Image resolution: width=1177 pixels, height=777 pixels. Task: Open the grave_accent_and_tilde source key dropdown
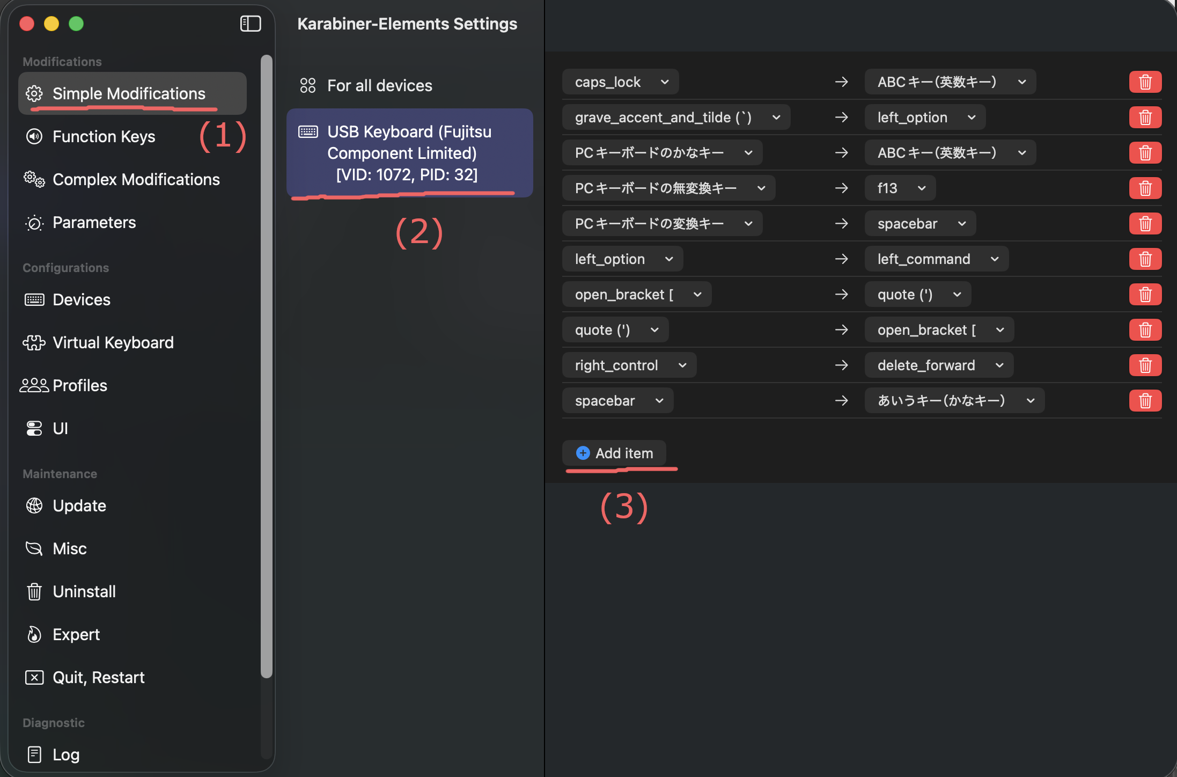[676, 118]
